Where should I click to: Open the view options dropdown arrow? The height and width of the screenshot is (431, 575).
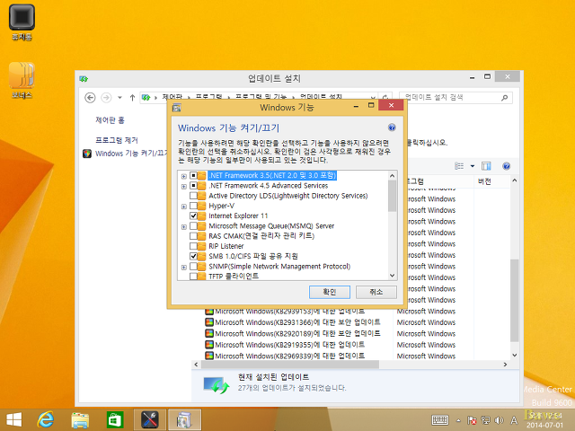tap(473, 166)
